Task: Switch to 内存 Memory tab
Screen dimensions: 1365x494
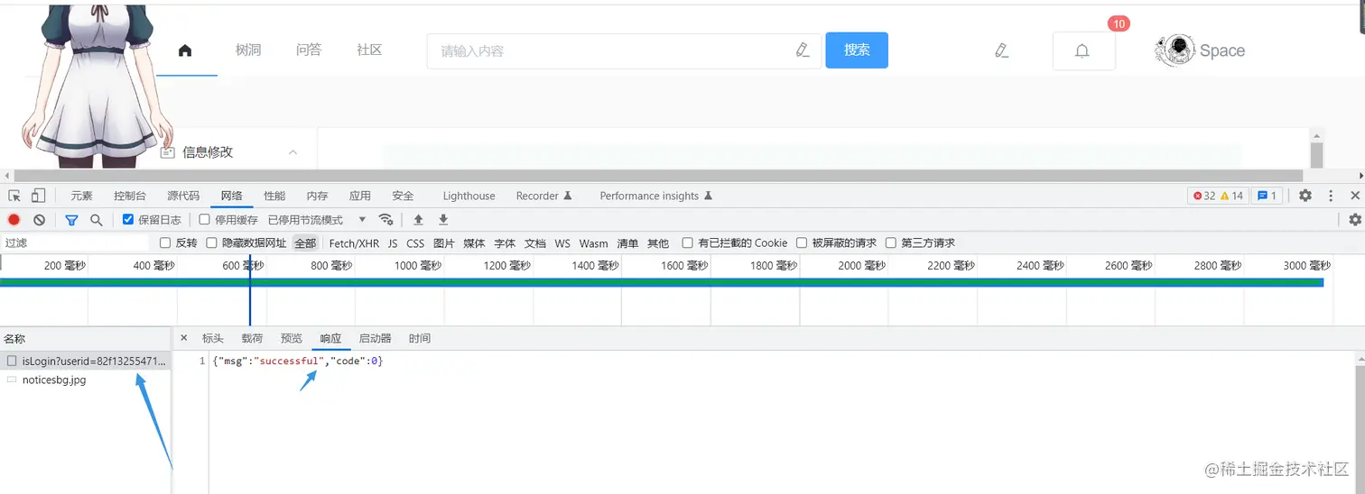Action: (317, 196)
